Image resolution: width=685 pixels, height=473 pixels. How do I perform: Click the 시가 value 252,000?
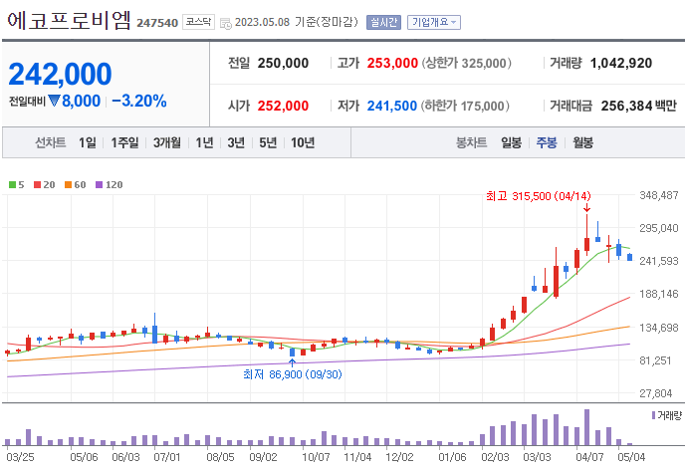point(283,107)
